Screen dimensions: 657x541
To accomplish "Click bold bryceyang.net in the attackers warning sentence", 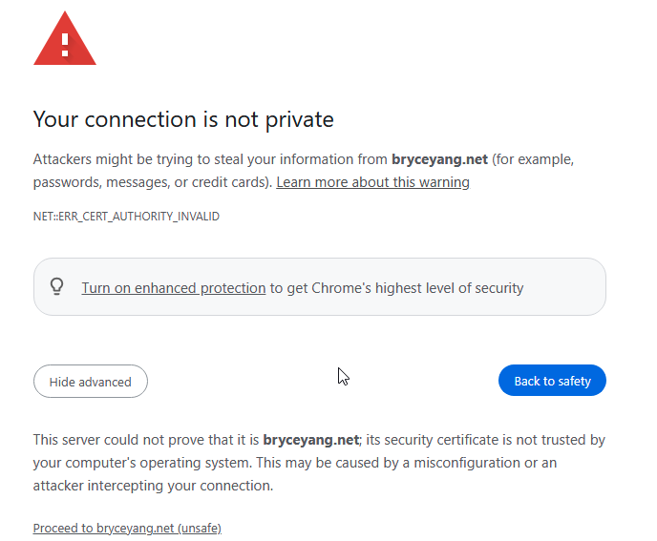I will pyautogui.click(x=439, y=158).
